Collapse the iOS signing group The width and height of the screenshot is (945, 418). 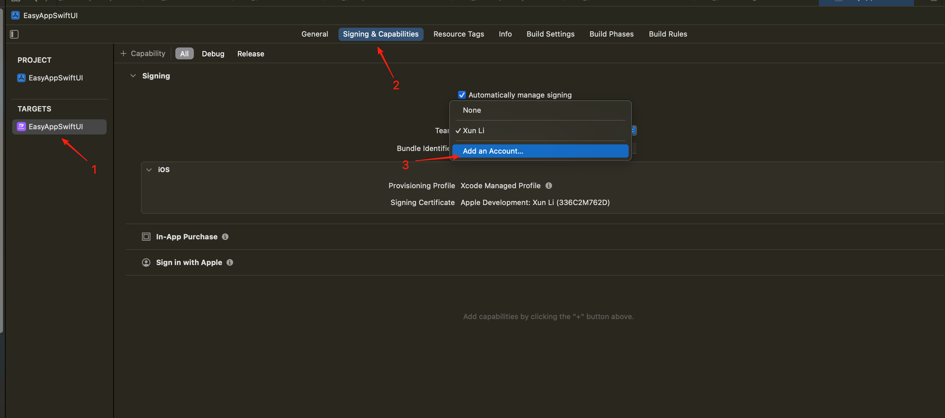point(149,170)
